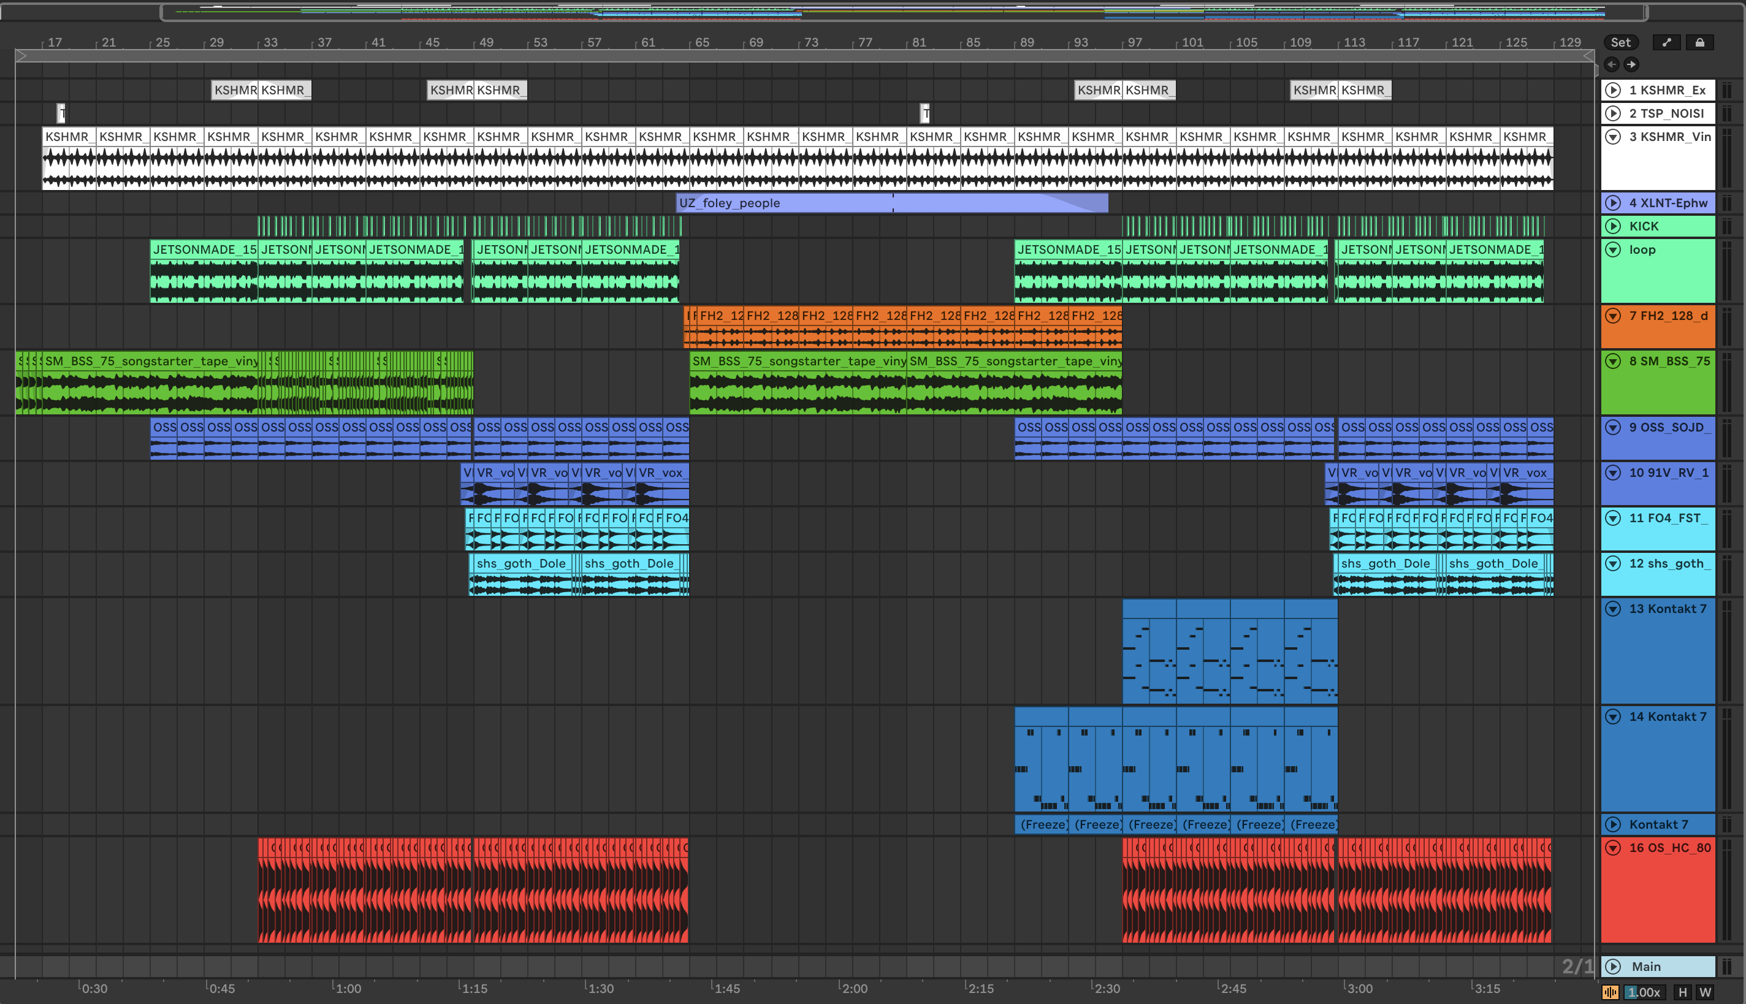The width and height of the screenshot is (1746, 1004).
Task: Click bar 65 on the beat ruler
Action: 702,42
